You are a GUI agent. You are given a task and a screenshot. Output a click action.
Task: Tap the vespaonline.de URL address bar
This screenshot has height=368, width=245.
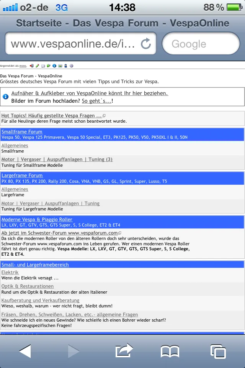pyautogui.click(x=73, y=44)
